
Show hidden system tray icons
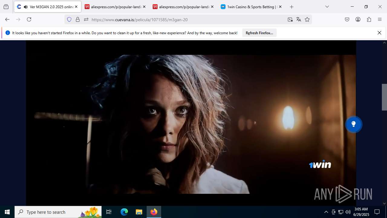coord(326,212)
